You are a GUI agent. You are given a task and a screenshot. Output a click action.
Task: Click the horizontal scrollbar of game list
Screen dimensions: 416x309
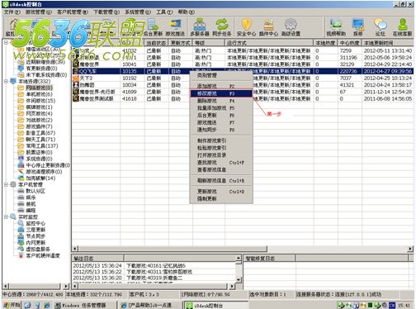pyautogui.click(x=243, y=249)
